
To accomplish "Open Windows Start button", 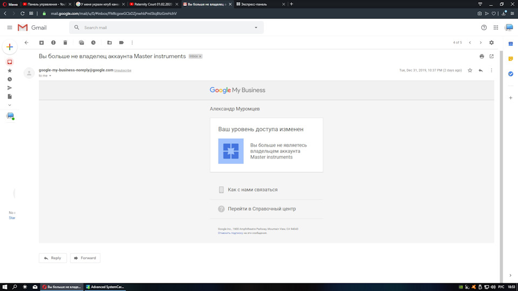I will (x=5, y=287).
